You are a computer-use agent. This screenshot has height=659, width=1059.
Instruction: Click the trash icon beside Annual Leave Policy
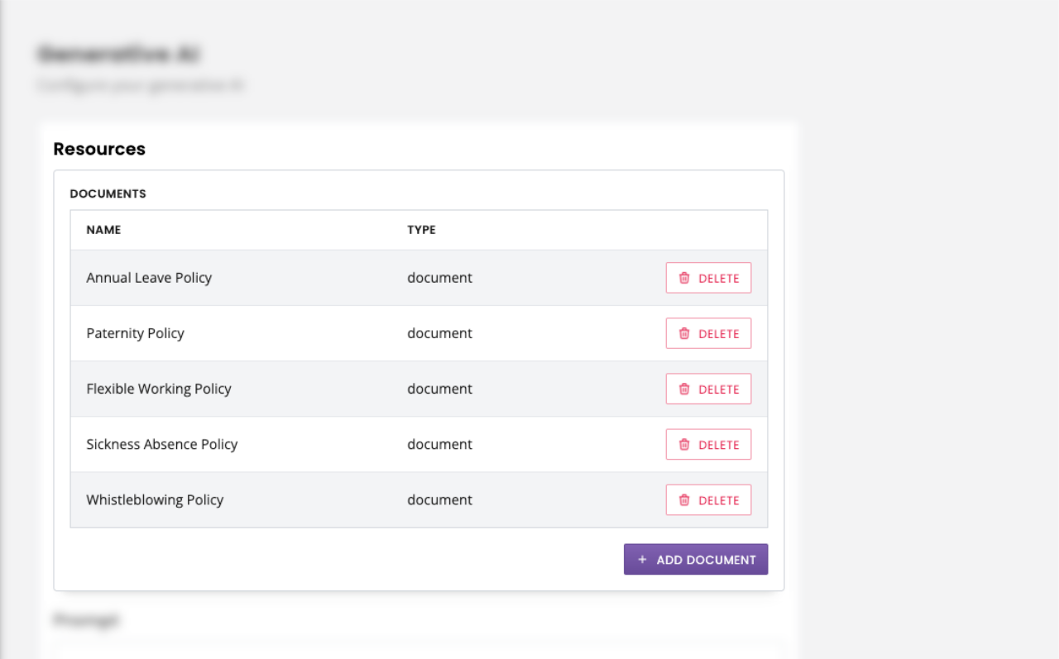684,277
